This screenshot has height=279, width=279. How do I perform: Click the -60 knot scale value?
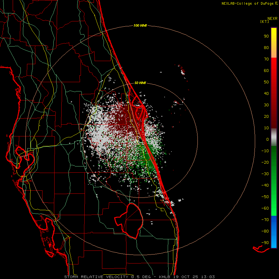[x=265, y=208]
